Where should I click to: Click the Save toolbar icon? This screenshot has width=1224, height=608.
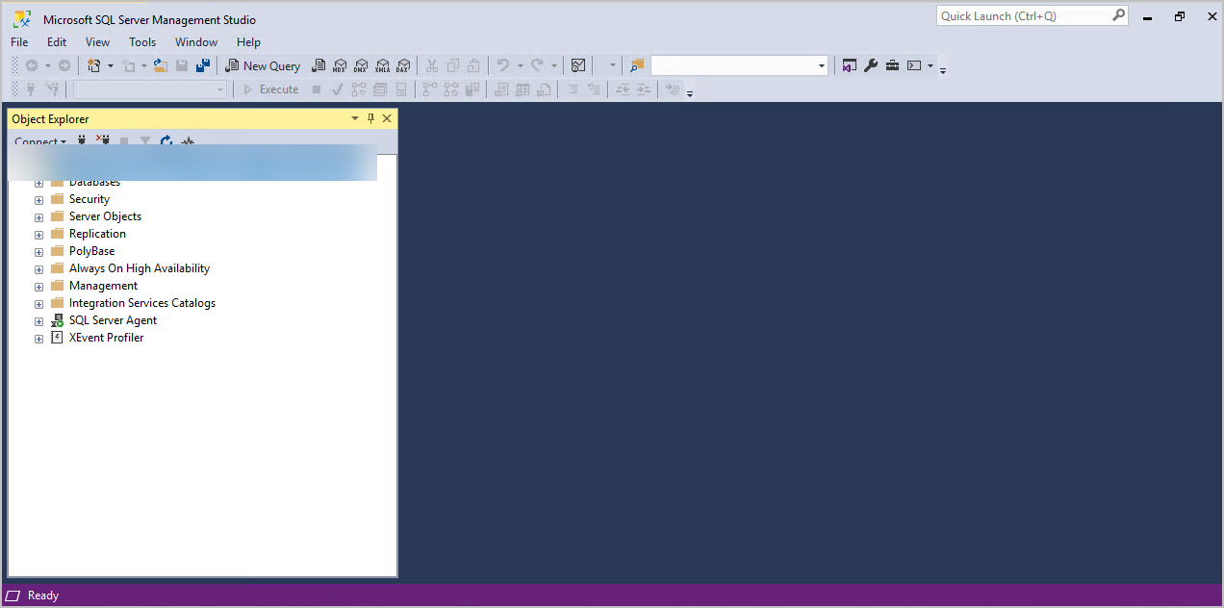point(183,65)
